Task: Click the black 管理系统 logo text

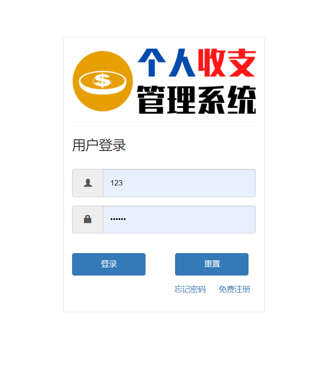Action: pyautogui.click(x=196, y=100)
